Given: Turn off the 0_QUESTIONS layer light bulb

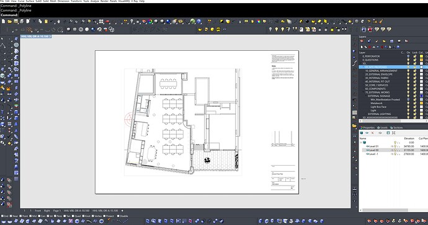Looking at the screenshot, I should [408, 60].
